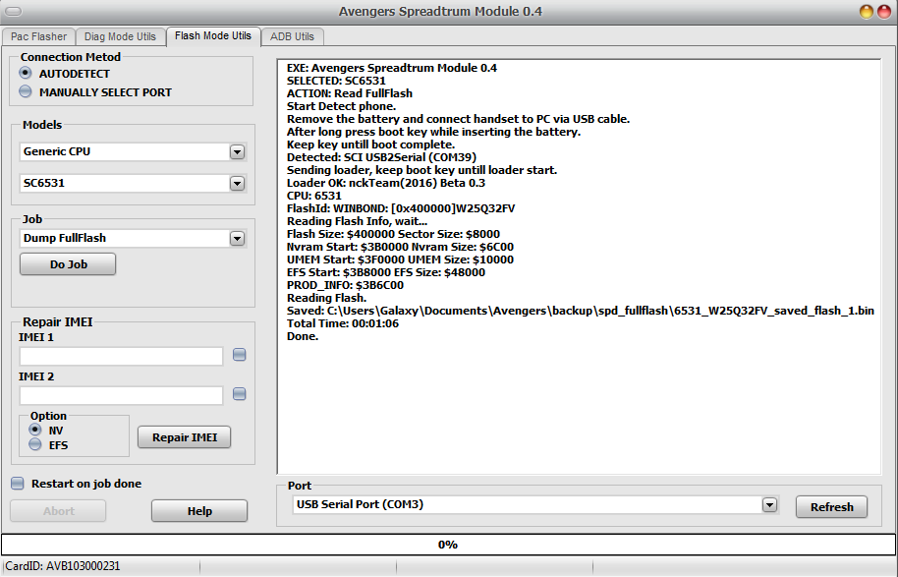Viewport: 898px width, 577px height.
Task: Close window with the red button
Action: click(x=884, y=12)
